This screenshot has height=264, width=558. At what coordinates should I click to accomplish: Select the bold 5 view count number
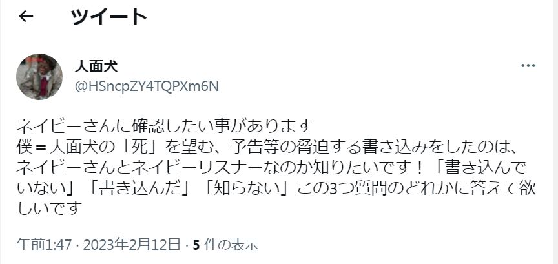coord(196,245)
